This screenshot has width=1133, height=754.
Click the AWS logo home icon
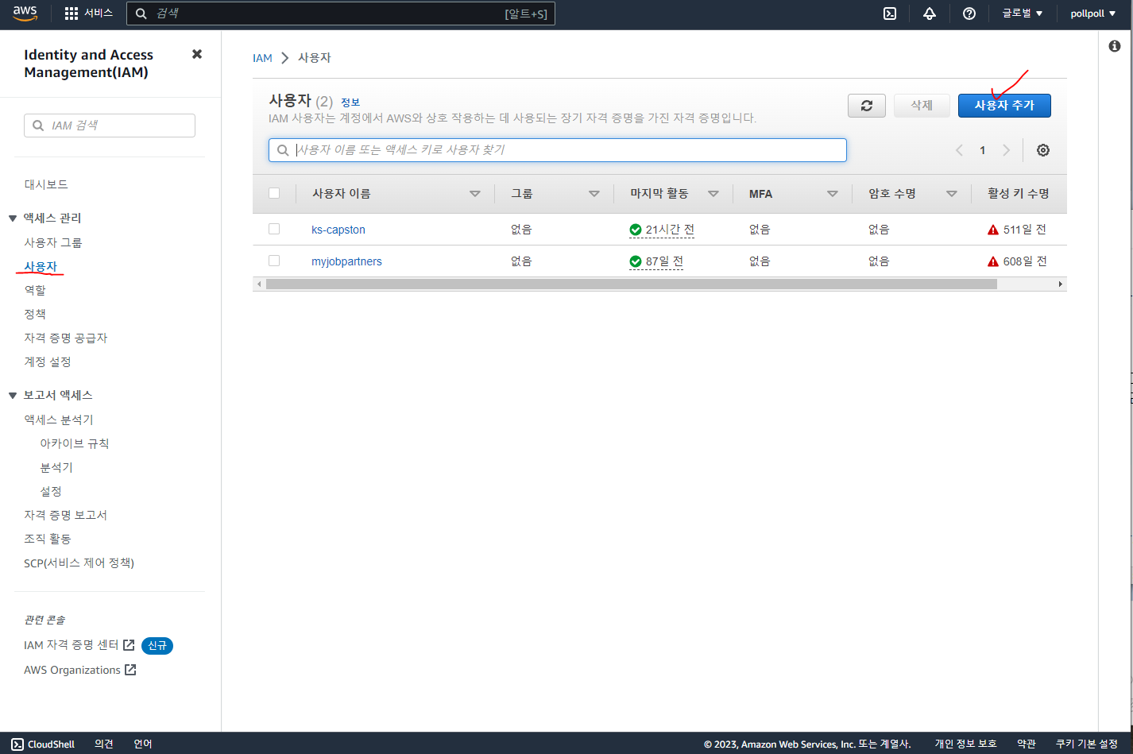coord(25,14)
